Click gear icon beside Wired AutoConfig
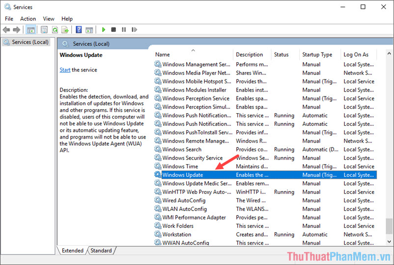 pyautogui.click(x=158, y=200)
